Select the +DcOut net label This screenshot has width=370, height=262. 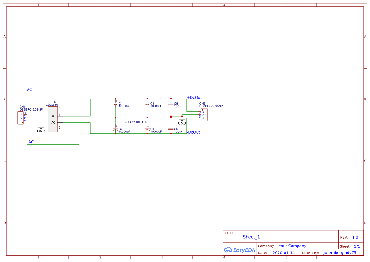tap(194, 97)
